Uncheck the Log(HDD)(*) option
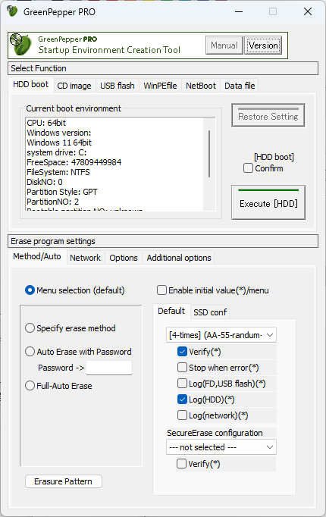This screenshot has width=326, height=517. tap(182, 399)
